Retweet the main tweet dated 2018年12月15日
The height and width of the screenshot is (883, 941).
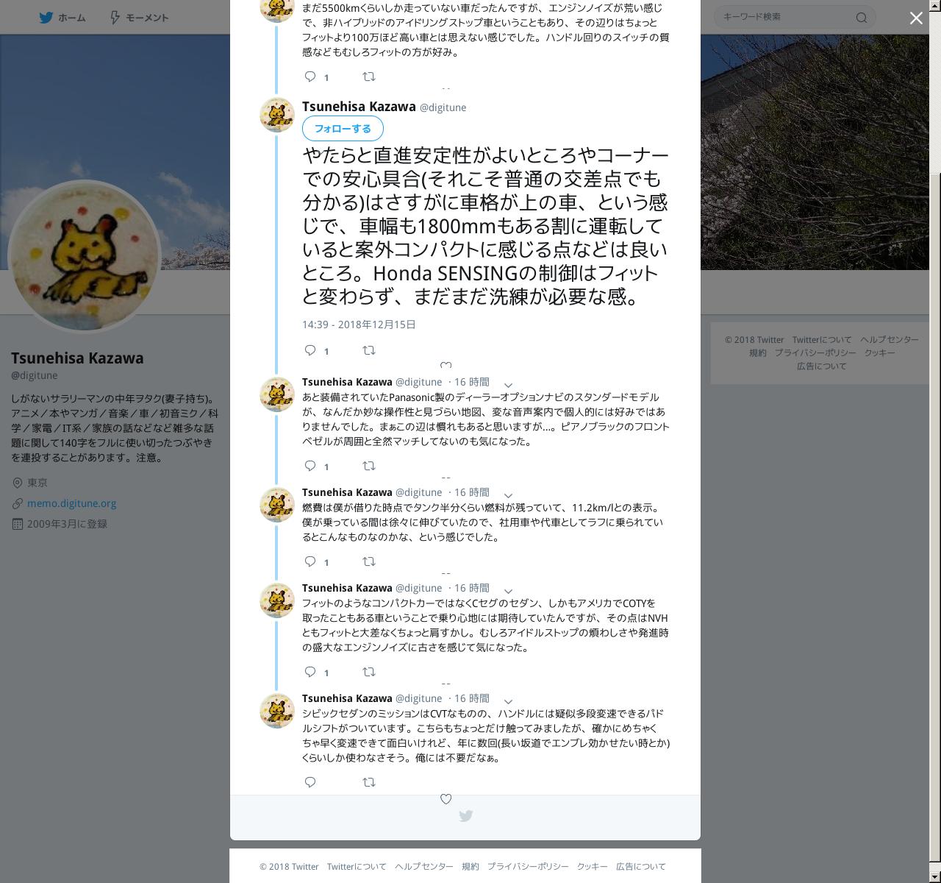click(x=369, y=350)
